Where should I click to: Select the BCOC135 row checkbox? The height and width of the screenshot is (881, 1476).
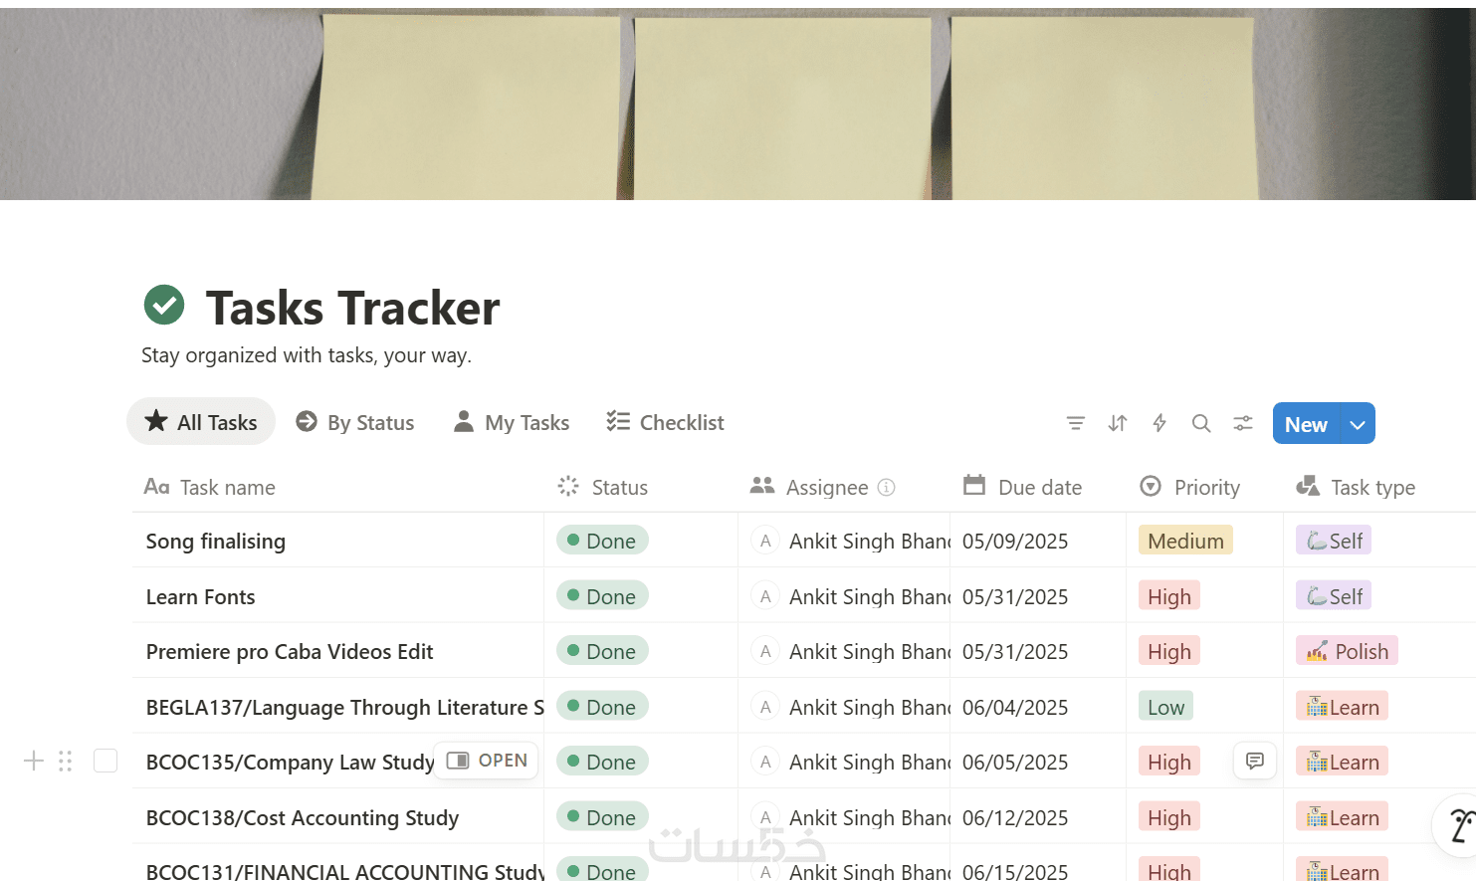coord(105,761)
